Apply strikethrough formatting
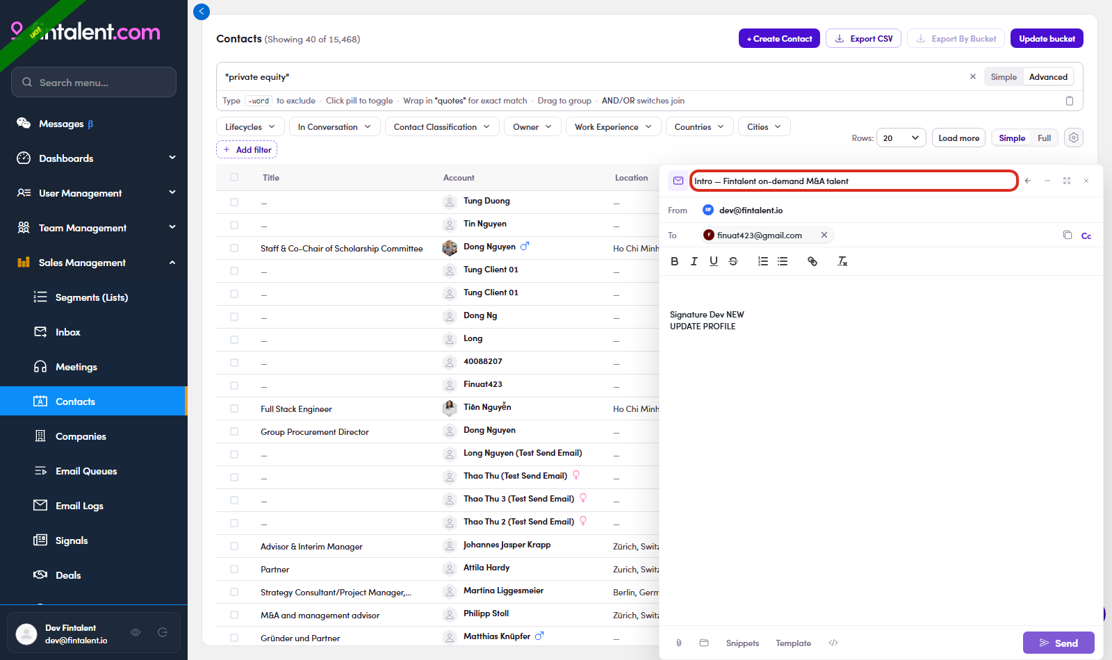Viewport: 1112px width, 660px height. [x=733, y=261]
